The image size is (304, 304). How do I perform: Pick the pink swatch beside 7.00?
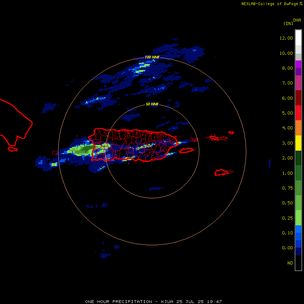pyautogui.click(x=298, y=83)
